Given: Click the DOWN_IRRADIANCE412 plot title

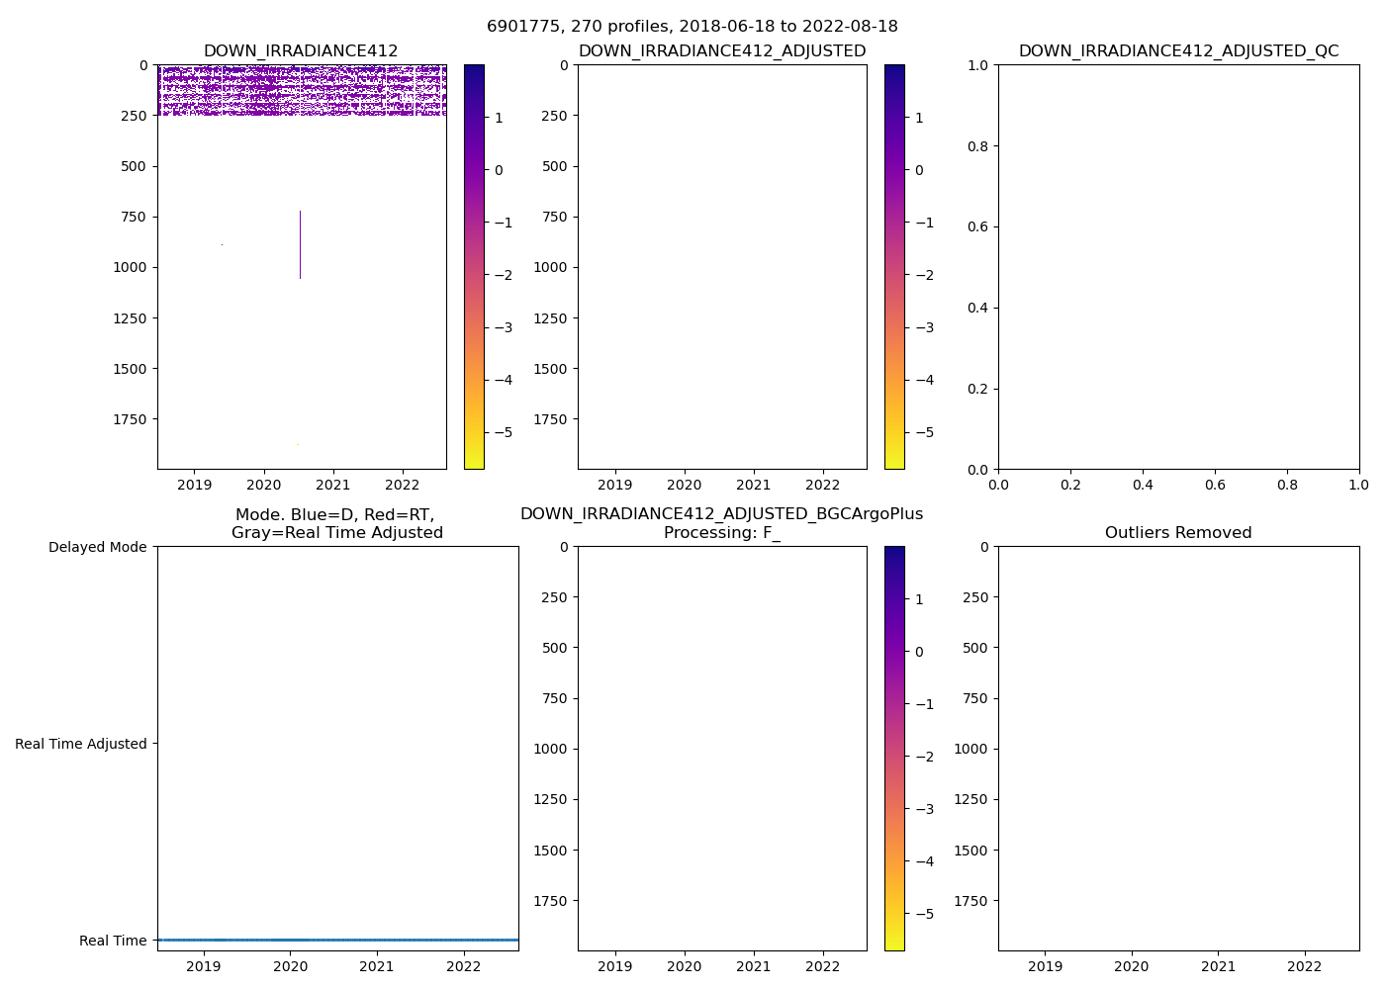Looking at the screenshot, I should click(301, 51).
